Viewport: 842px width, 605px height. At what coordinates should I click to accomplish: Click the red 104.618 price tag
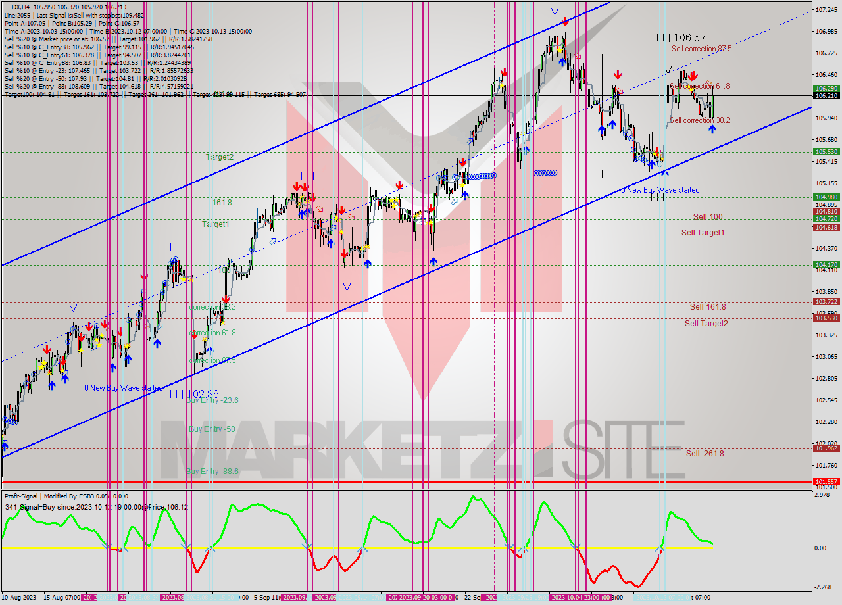(826, 227)
